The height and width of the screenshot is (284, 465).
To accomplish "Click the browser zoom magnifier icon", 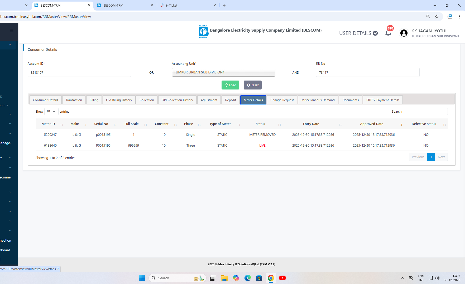I will (x=428, y=17).
